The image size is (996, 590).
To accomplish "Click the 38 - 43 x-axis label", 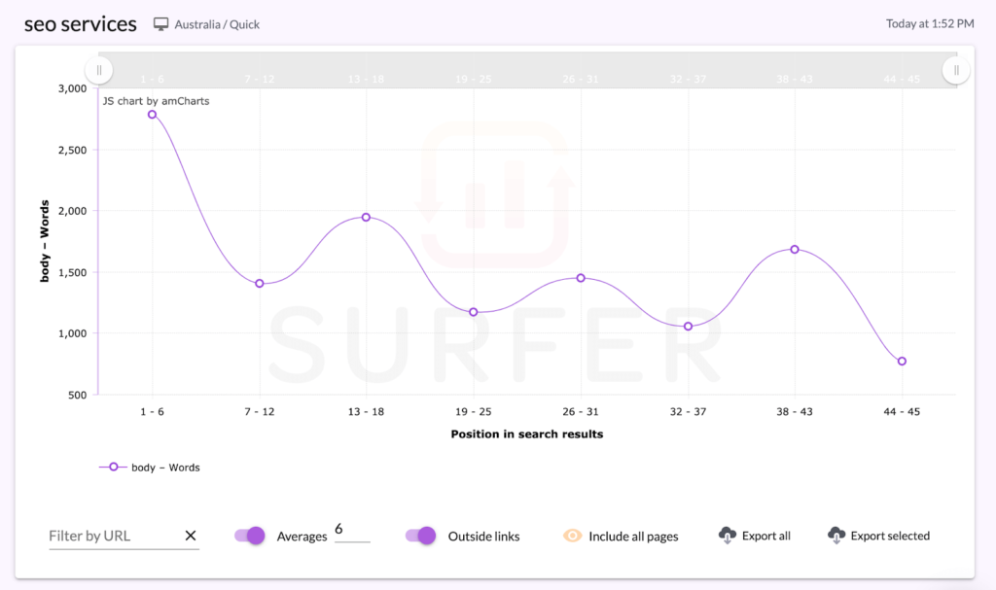I will point(795,411).
